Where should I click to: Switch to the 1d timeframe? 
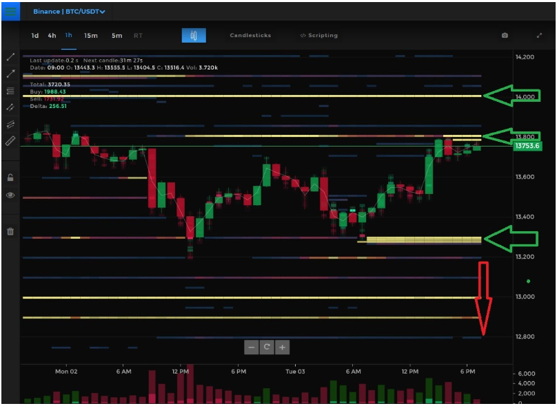point(34,36)
